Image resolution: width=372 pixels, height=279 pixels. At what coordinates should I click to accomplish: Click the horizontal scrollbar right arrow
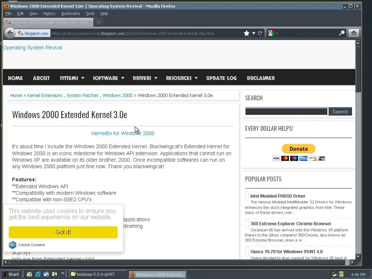tap(352, 262)
